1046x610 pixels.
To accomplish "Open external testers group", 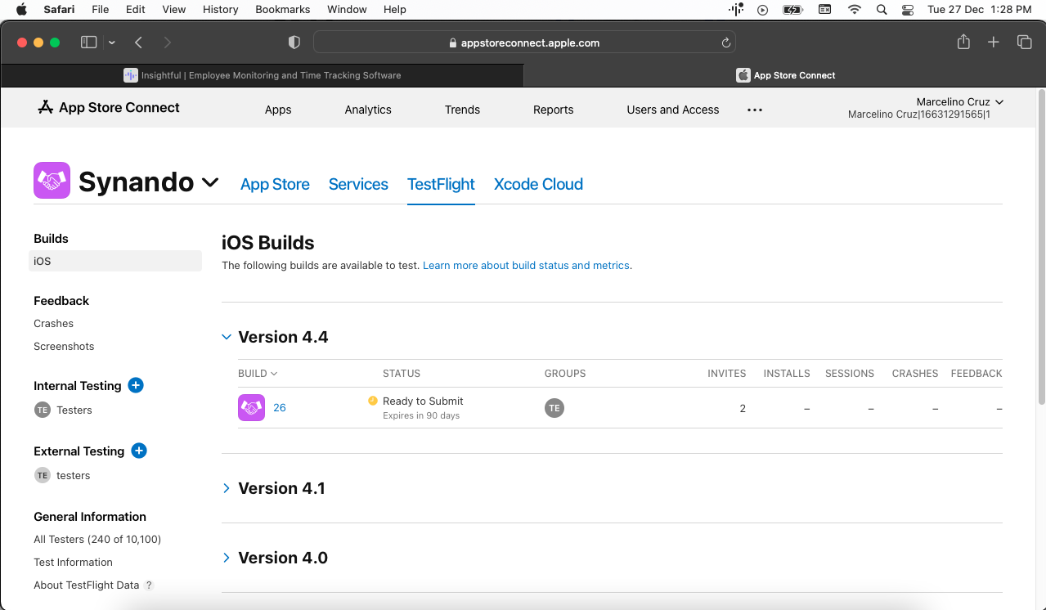I will [74, 475].
